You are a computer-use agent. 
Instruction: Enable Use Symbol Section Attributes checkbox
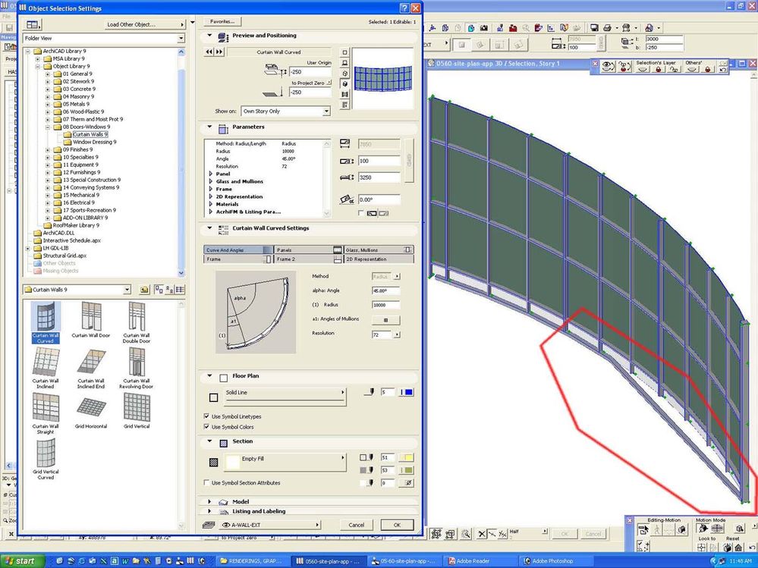tap(207, 482)
